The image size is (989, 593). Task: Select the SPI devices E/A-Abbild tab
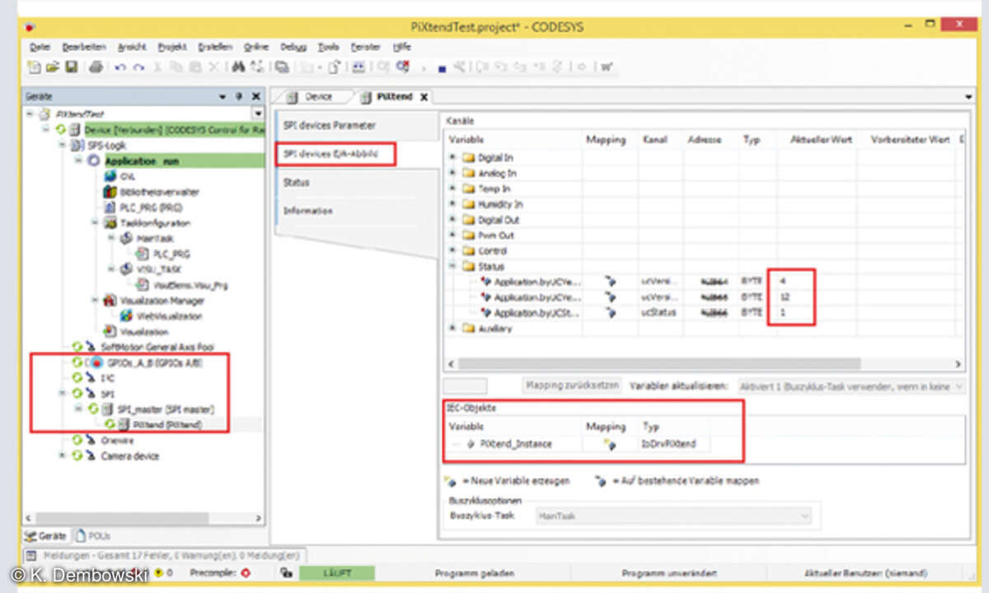click(x=335, y=155)
